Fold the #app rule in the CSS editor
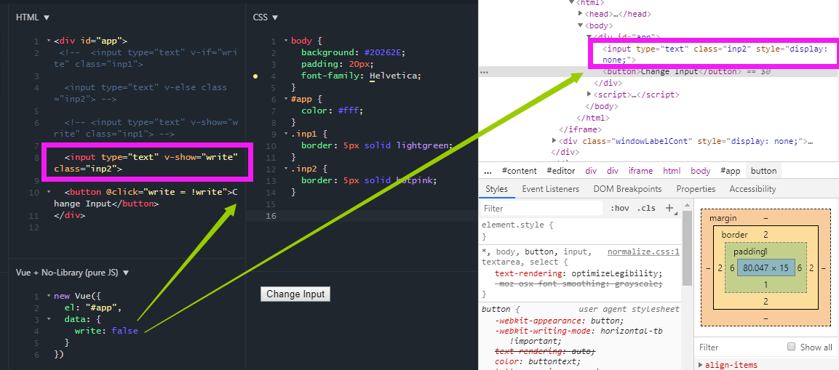The image size is (839, 370). 286,100
